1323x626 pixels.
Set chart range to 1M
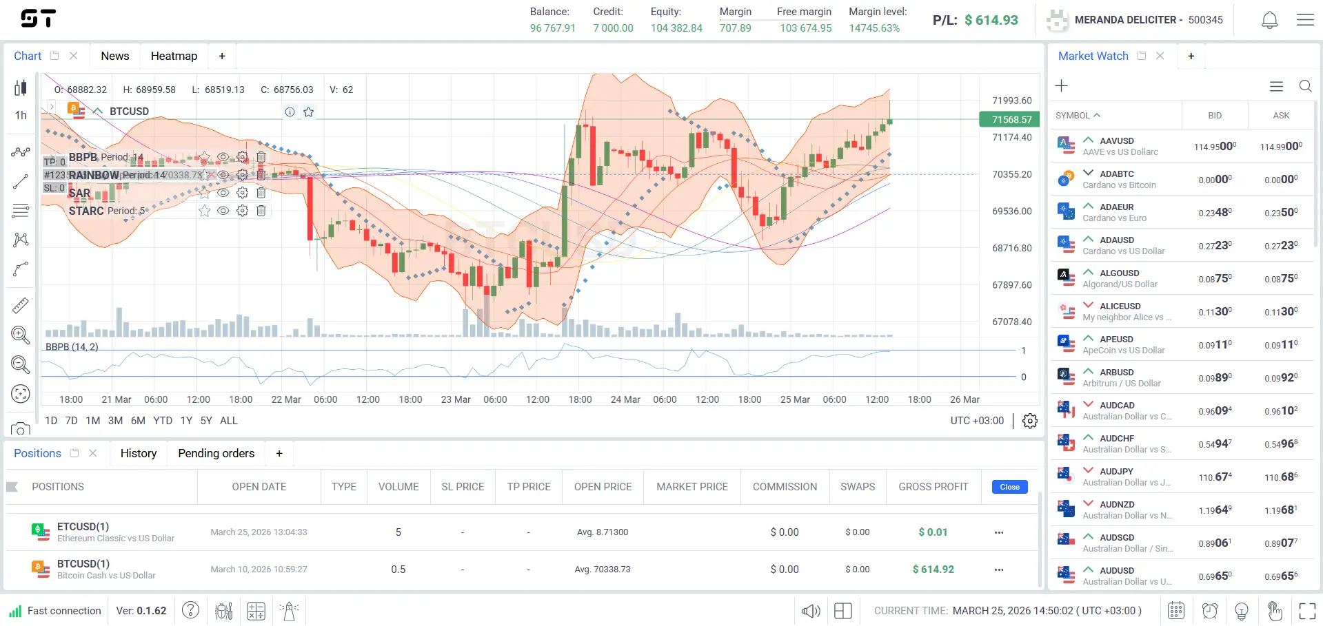pyautogui.click(x=93, y=421)
